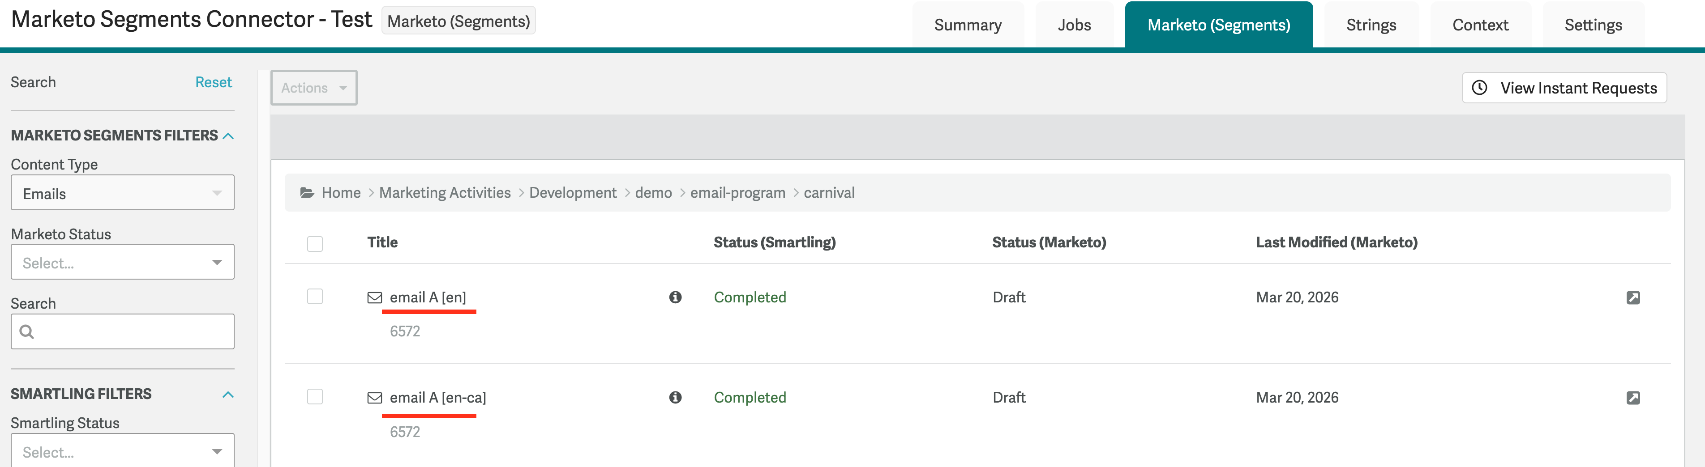Select the Marketo (Segments) tab
Screen dimensions: 1705x467
(1218, 25)
